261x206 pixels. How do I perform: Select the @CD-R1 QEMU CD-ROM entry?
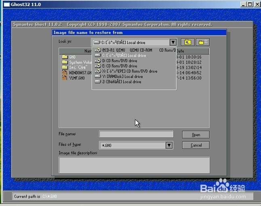coord(134,50)
